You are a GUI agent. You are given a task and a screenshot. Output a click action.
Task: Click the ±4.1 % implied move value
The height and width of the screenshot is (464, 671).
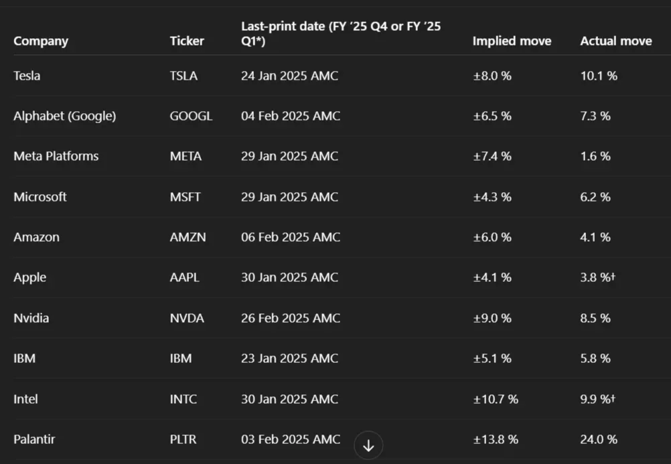[x=492, y=277]
